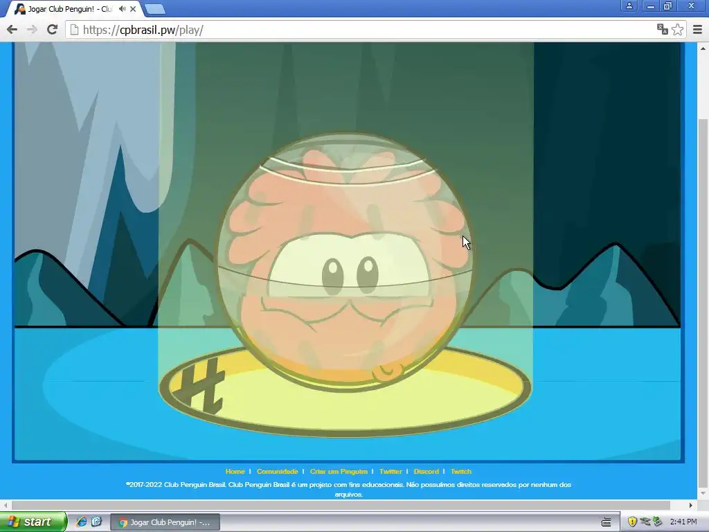Click the Chrome user profile icon
This screenshot has height=532, width=709.
pyautogui.click(x=629, y=6)
